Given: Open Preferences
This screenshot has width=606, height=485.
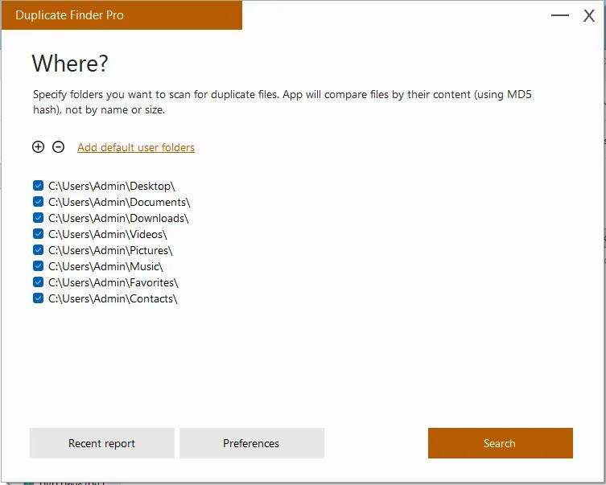Looking at the screenshot, I should (251, 443).
